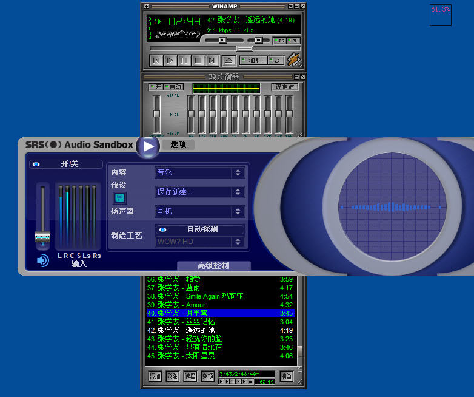Click the playlist mini eject button
The height and width of the screenshot is (397, 474).
tap(250, 382)
